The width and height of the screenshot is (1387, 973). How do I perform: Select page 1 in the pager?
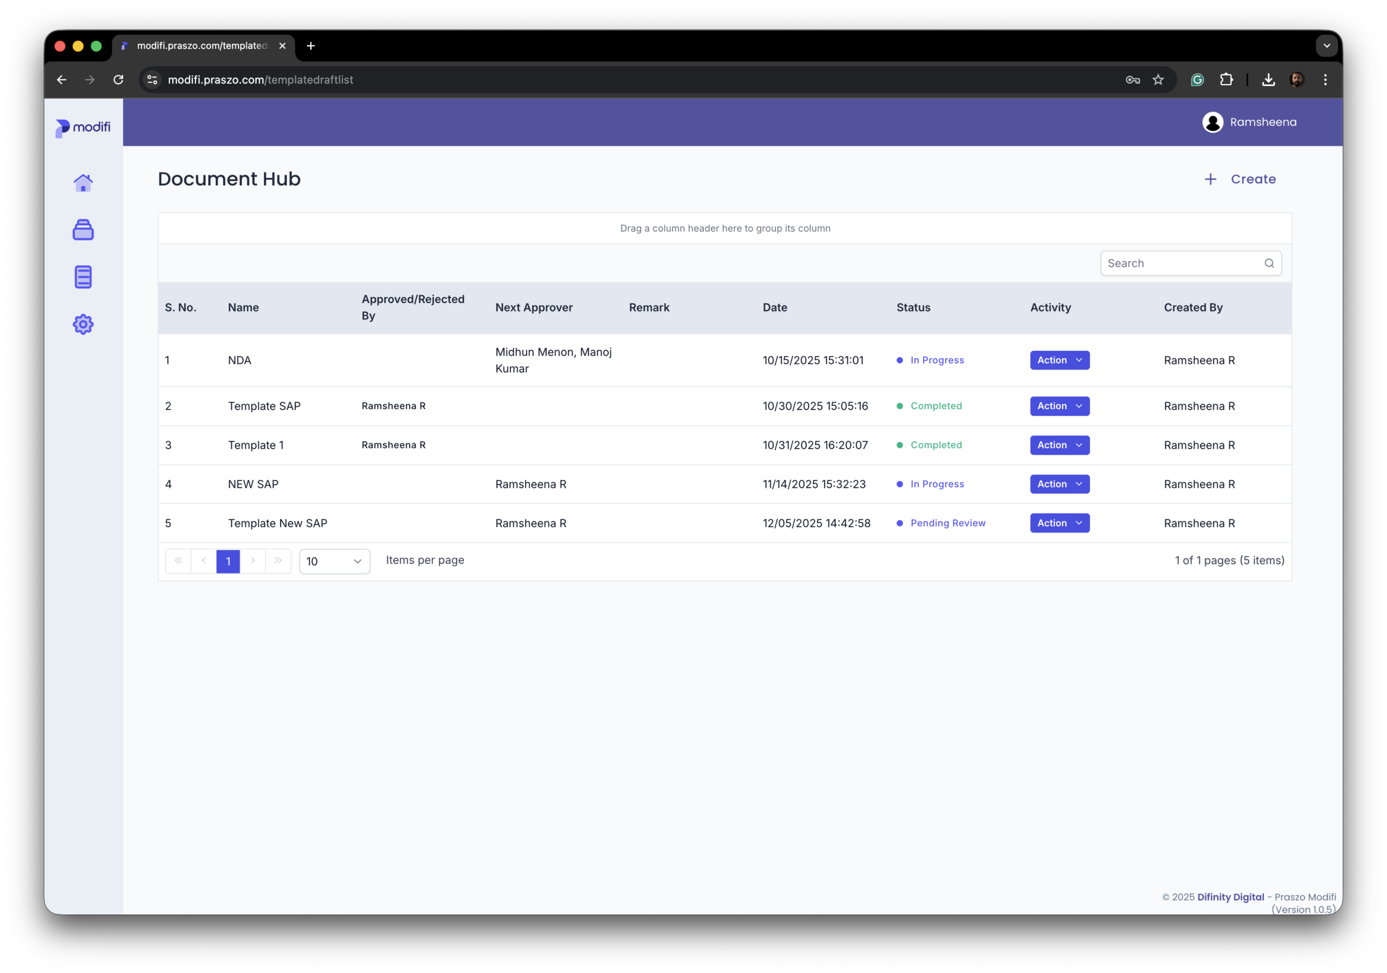228,562
